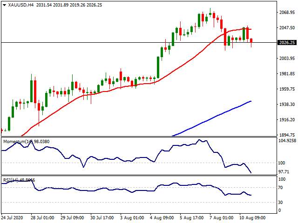Viewport: 298px width, 223px height.
Task: Click the 29 Jul 09:00 time label
Action: [x=73, y=217]
